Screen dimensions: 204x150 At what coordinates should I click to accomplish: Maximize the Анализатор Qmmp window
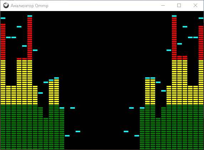point(179,5)
